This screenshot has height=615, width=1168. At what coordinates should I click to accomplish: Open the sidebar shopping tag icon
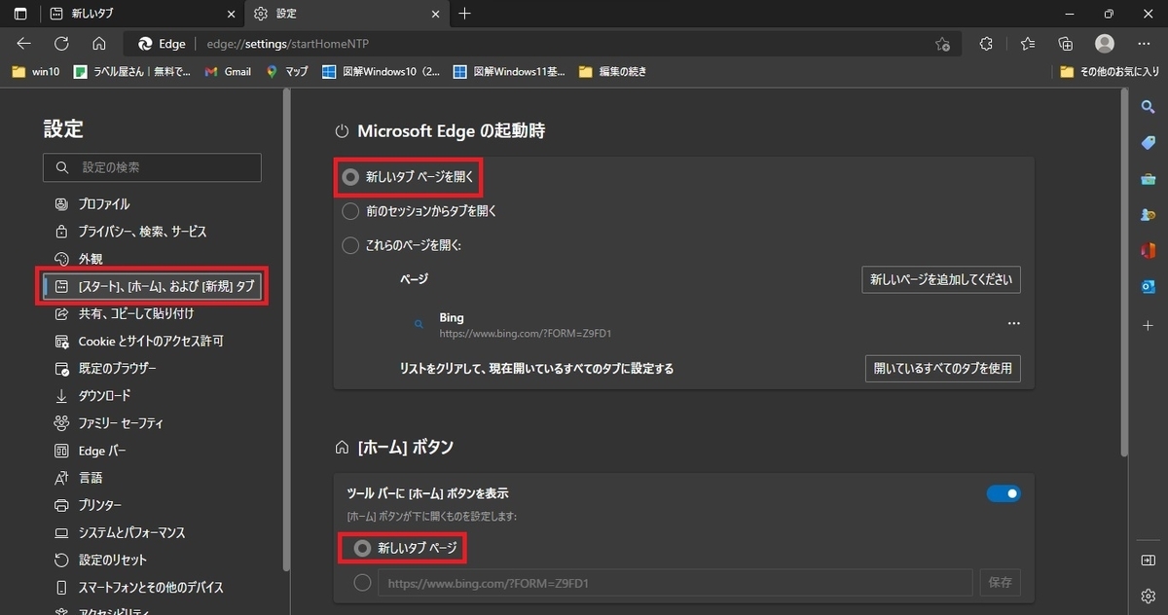[1148, 142]
